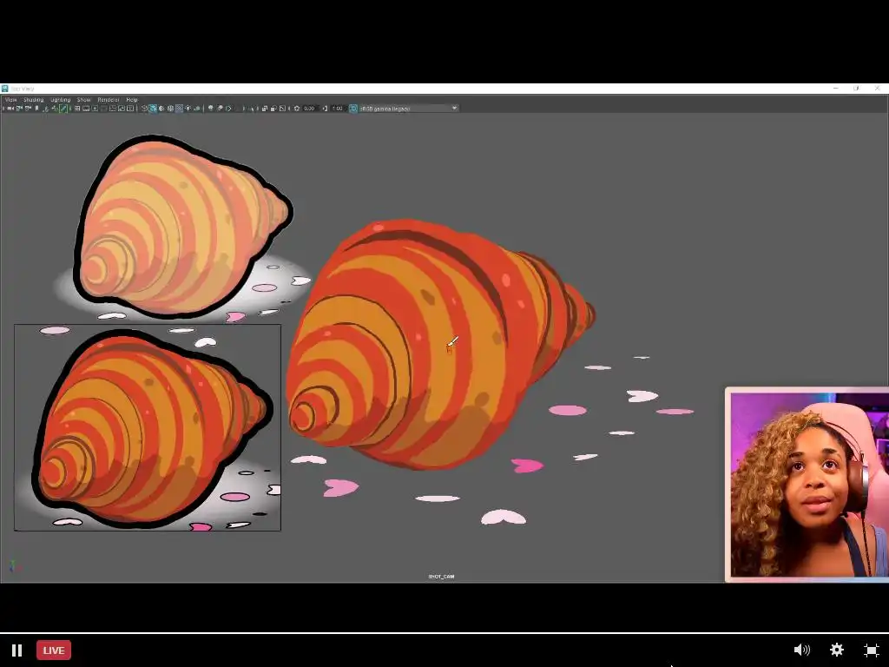Click the checkered Textured display icon
The height and width of the screenshot is (667, 889).
point(180,109)
